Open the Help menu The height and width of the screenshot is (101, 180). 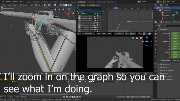21,2
